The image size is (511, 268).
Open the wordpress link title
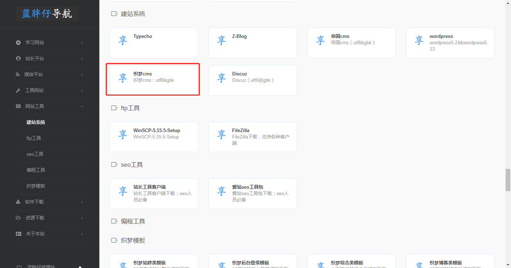coord(441,36)
